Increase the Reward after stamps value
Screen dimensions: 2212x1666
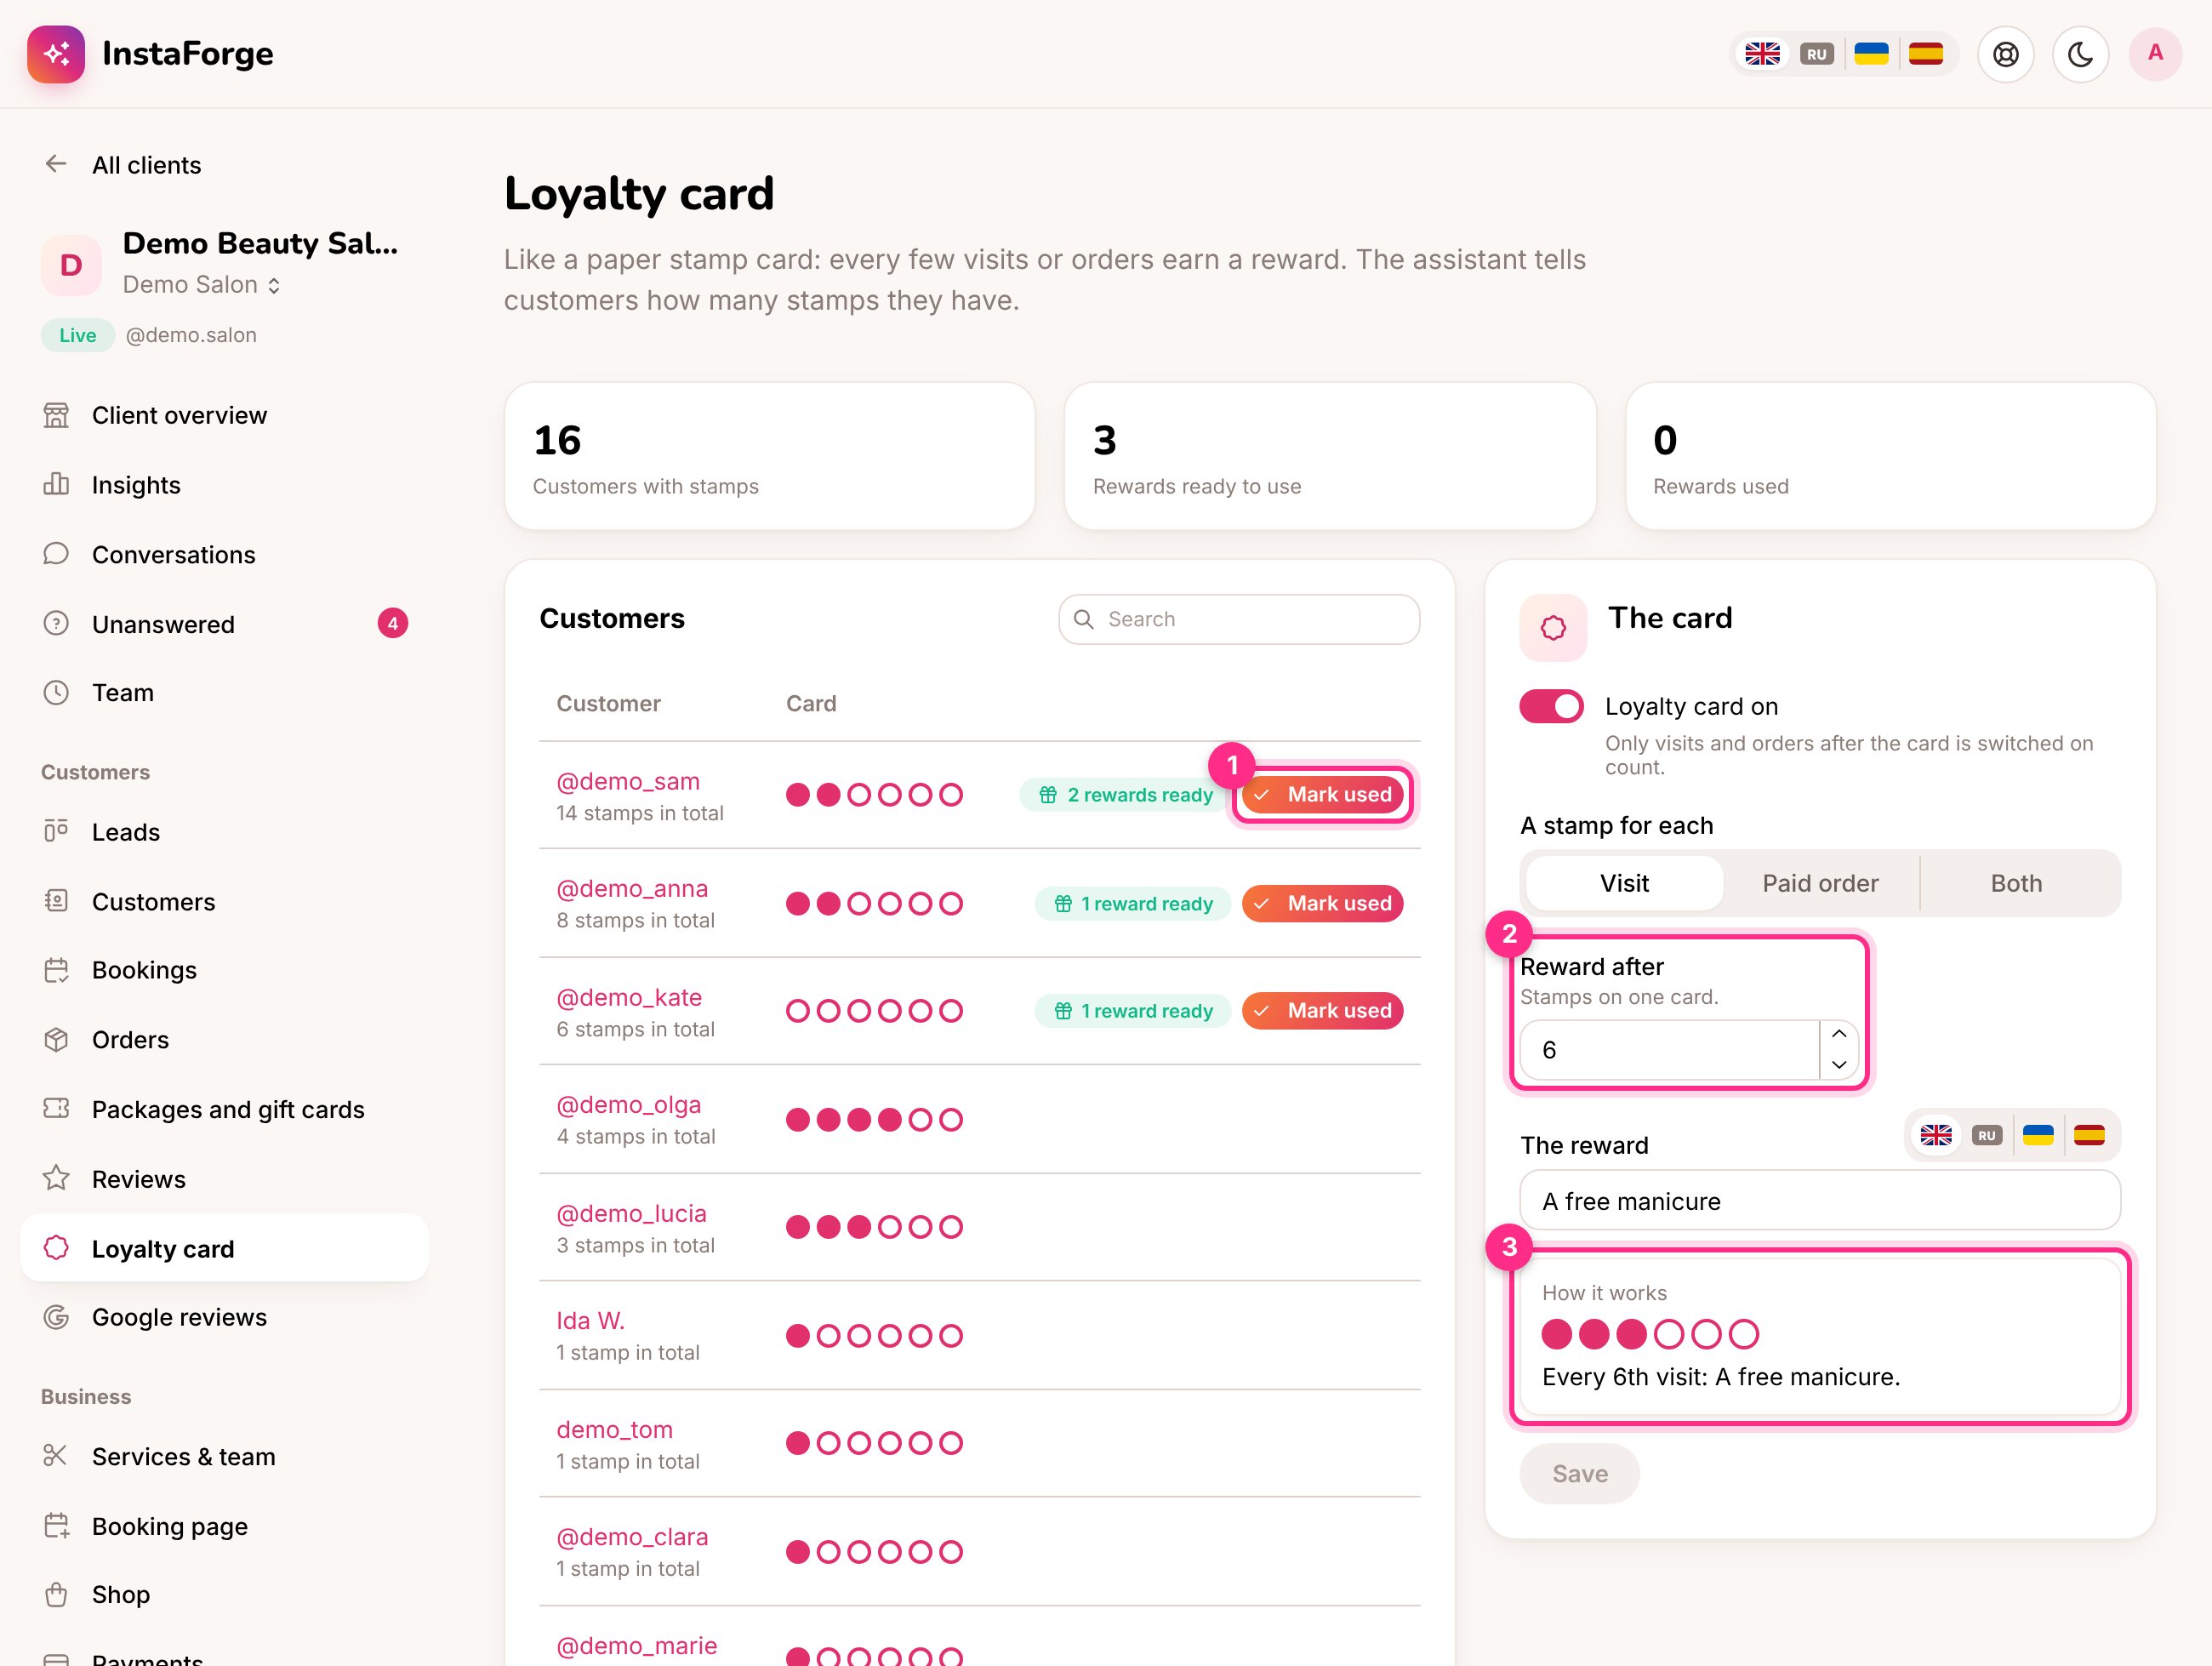pos(1838,1034)
